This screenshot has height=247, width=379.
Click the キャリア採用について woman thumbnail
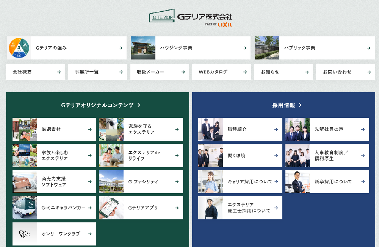point(210,181)
